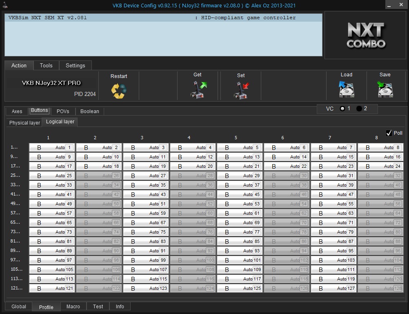
Task: Click the Restart device icon
Action: coord(118,91)
